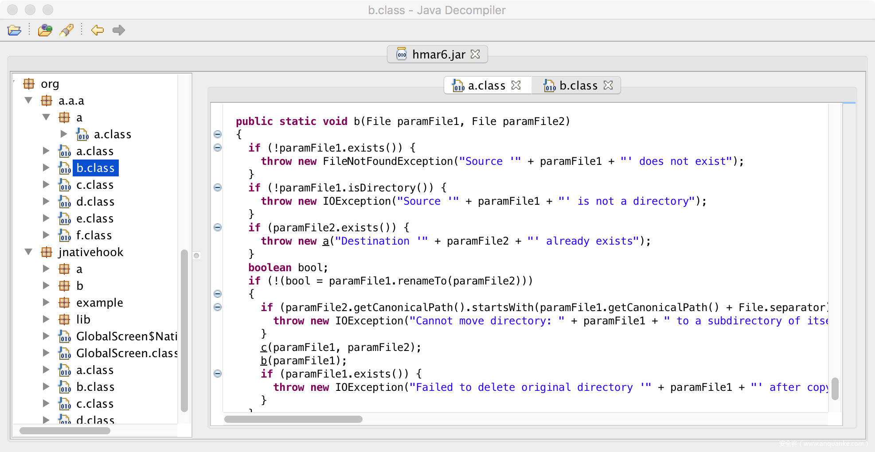
Task: Click the Search toolbar icon
Action: pos(67,30)
